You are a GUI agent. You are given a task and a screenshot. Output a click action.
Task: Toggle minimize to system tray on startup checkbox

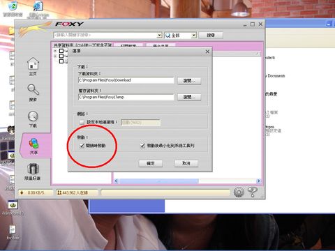[142, 146]
